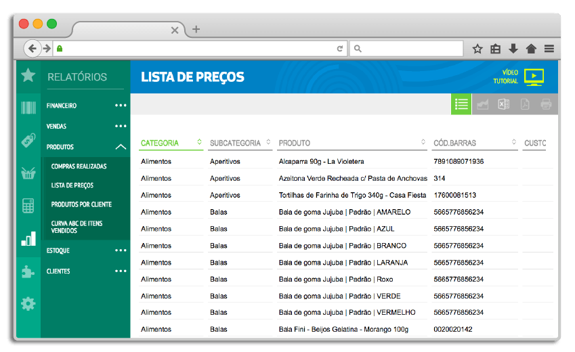Play the Vídeo Tutorial
The height and width of the screenshot is (352, 575).
point(534,76)
